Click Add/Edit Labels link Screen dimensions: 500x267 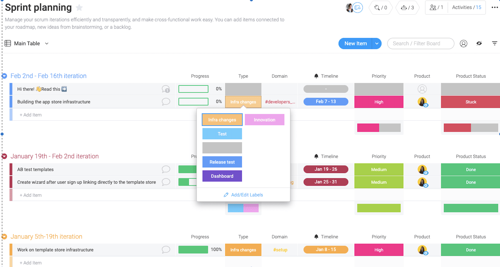[x=243, y=195]
